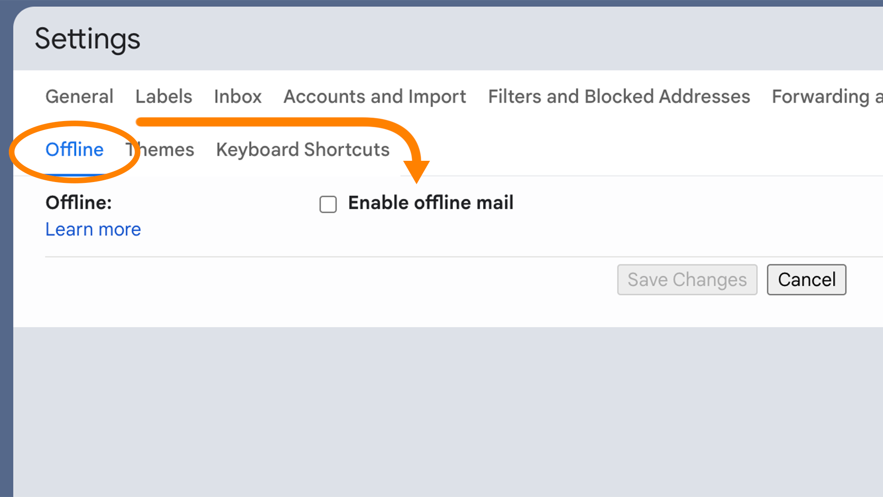Tick the Enable offline mail checkbox

point(328,205)
